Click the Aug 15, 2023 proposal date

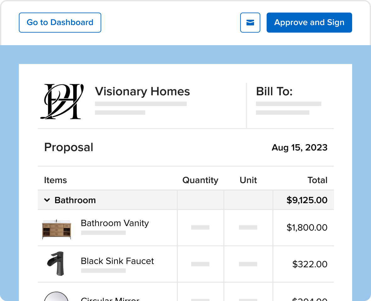click(299, 148)
